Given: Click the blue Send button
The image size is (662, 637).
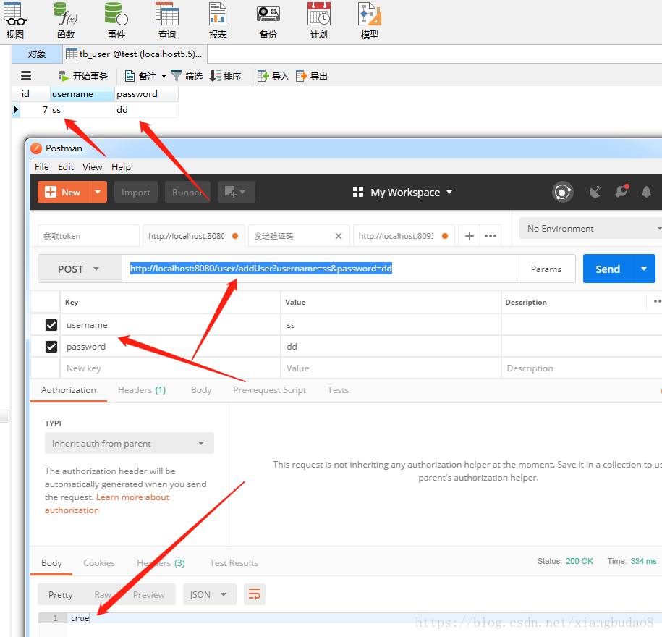Looking at the screenshot, I should [x=608, y=269].
